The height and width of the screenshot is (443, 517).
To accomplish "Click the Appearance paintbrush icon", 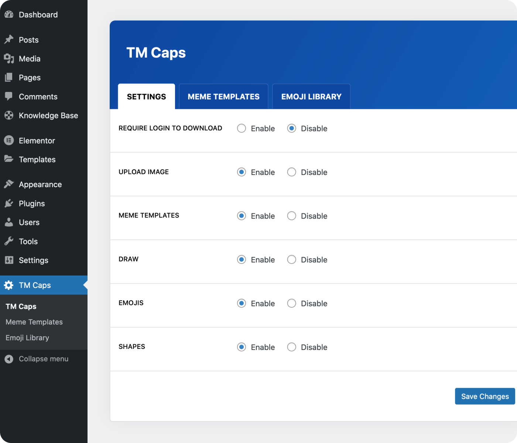I will (x=9, y=184).
